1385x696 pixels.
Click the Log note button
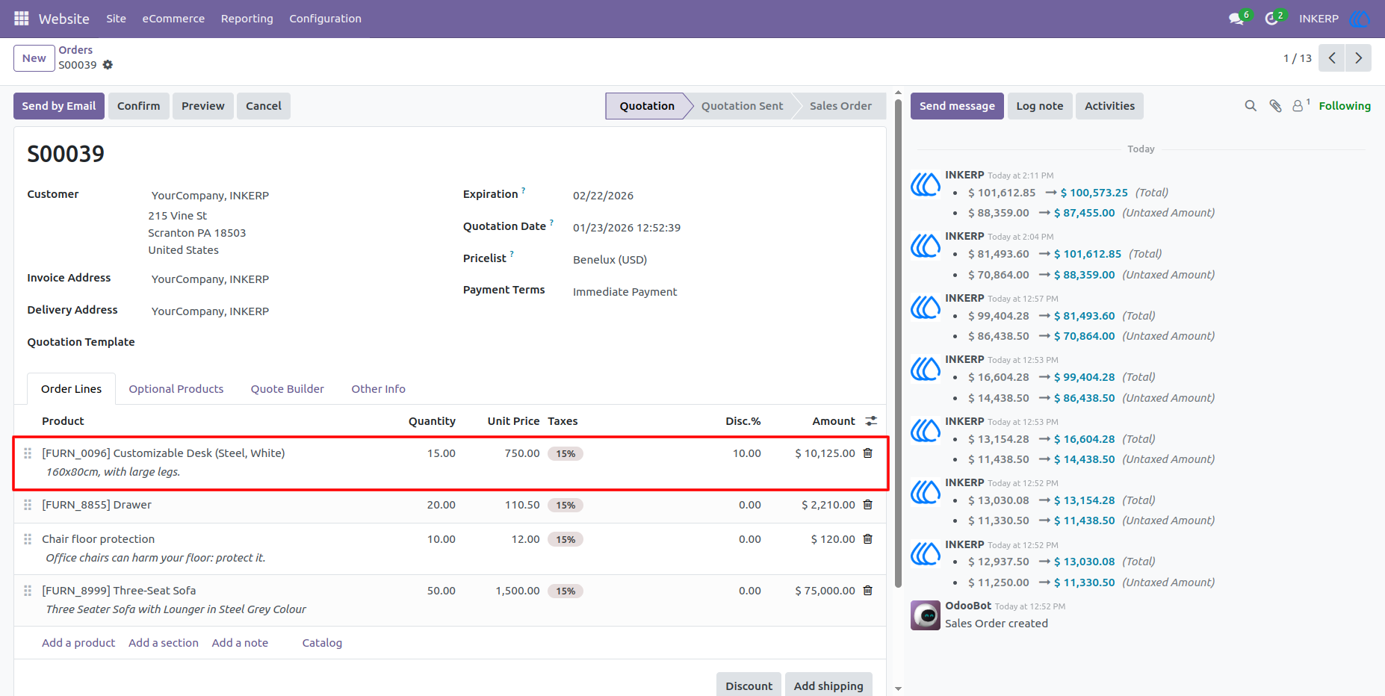coord(1040,106)
